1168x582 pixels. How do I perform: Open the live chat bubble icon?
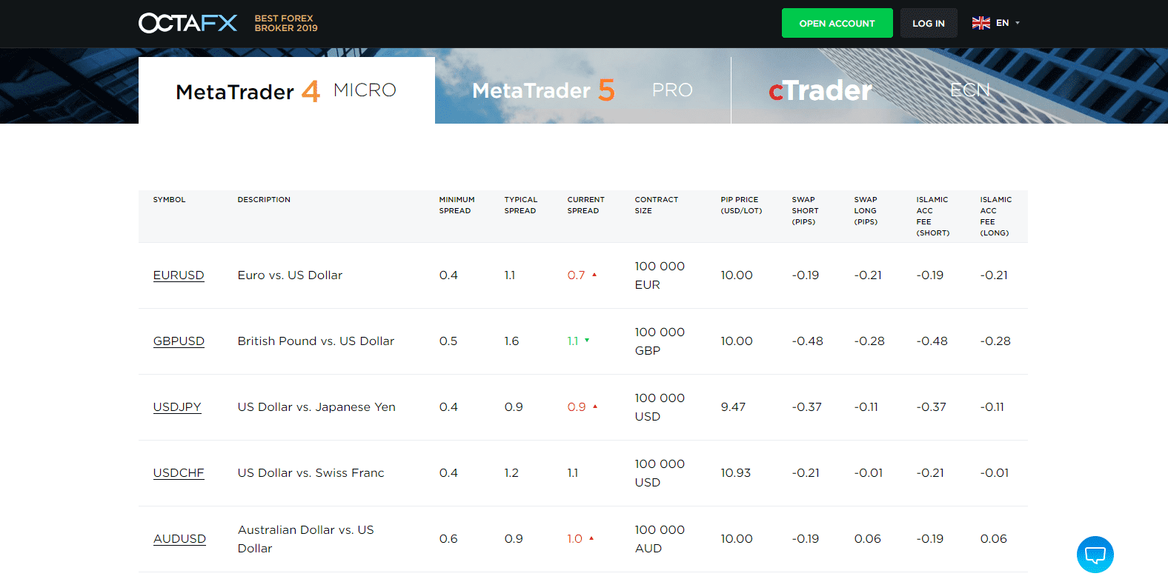(1095, 555)
